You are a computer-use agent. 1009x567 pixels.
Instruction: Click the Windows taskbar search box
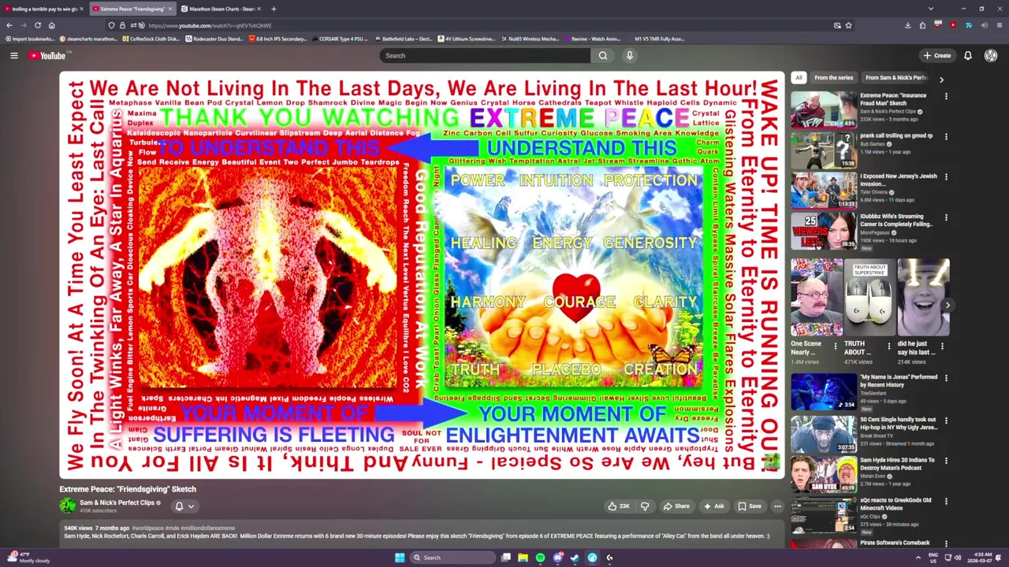click(452, 558)
